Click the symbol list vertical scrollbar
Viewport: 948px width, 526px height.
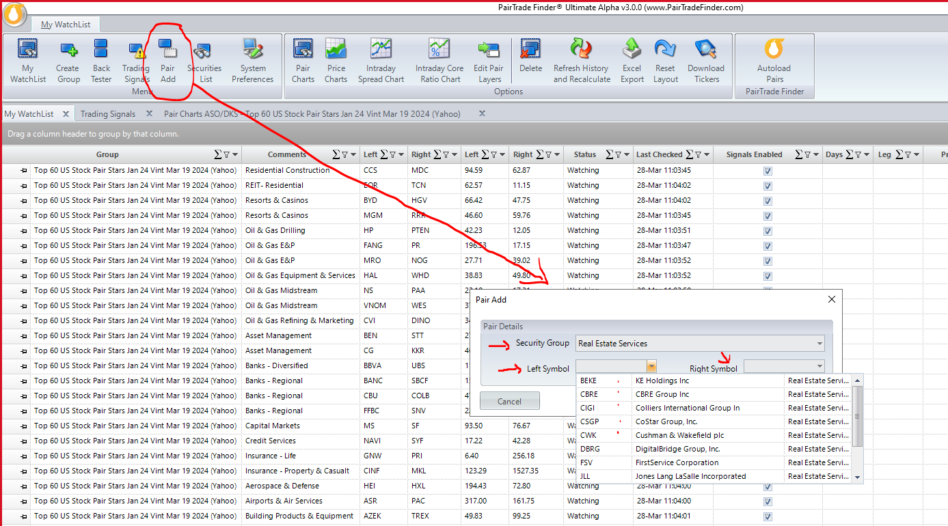pyautogui.click(x=858, y=417)
